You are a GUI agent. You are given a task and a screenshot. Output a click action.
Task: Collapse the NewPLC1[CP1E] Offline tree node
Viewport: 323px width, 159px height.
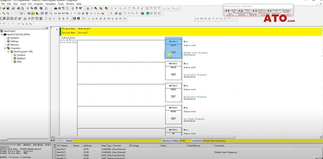(x=2, y=34)
